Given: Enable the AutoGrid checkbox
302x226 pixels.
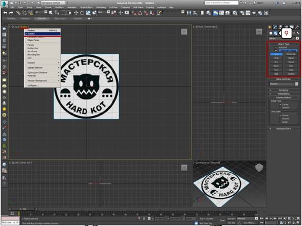Looking at the screenshot, I should point(276,47).
